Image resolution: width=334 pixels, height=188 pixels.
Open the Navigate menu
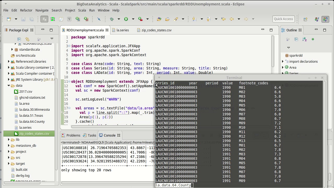[42, 10]
